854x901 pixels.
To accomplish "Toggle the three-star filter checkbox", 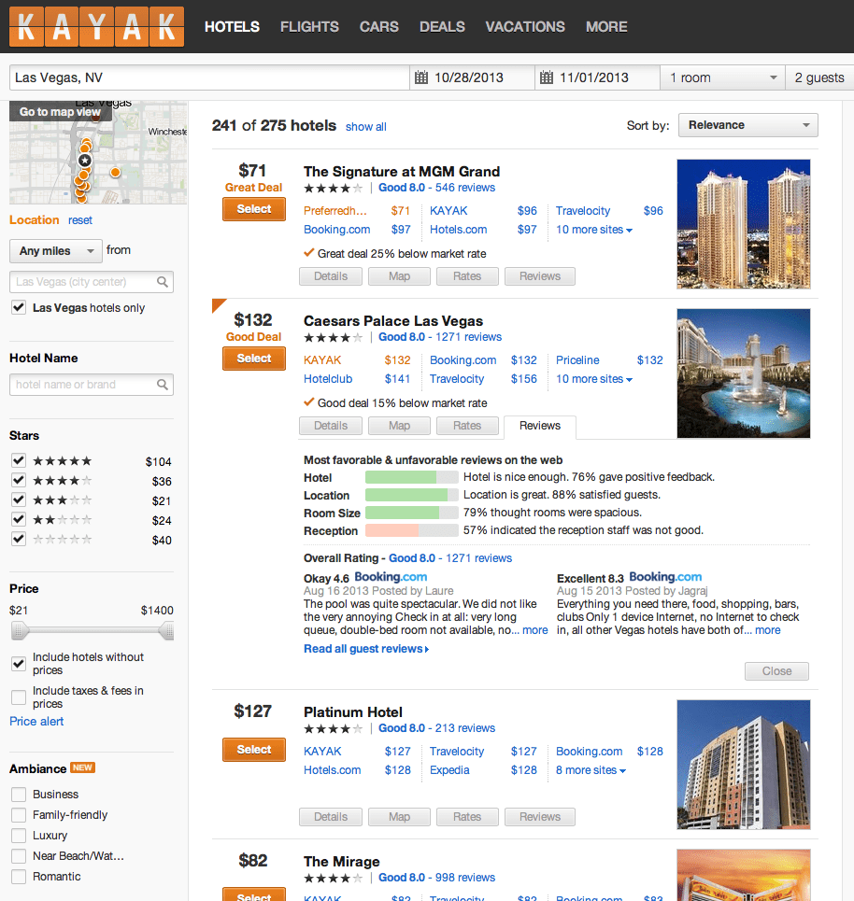I will 19,500.
